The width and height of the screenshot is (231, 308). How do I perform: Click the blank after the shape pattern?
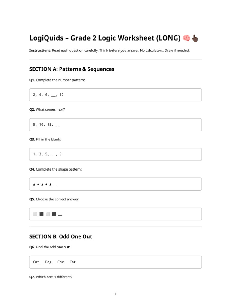56,185
